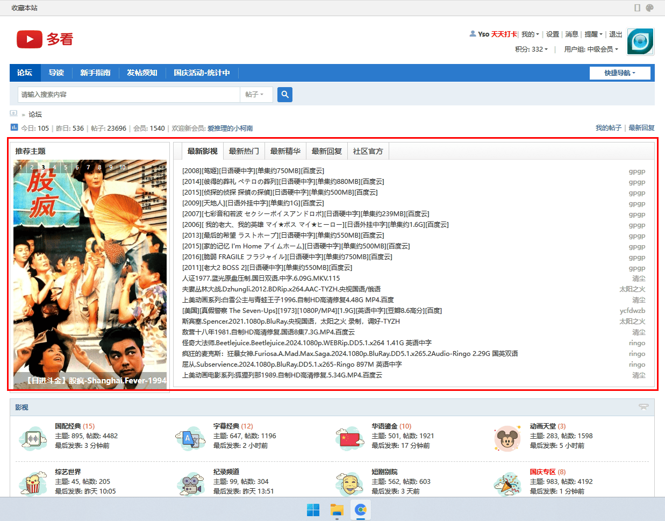Viewport: 665px width, 521px height.
Task: Click the 国配经典 forum icon
Action: [x=33, y=439]
